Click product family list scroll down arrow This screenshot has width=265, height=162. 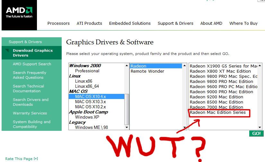coord(185,127)
